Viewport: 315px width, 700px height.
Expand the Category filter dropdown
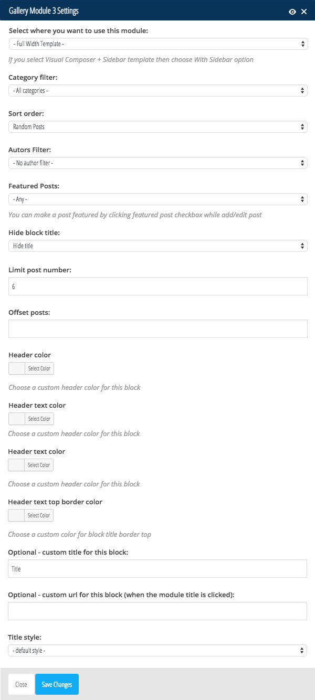(x=157, y=91)
